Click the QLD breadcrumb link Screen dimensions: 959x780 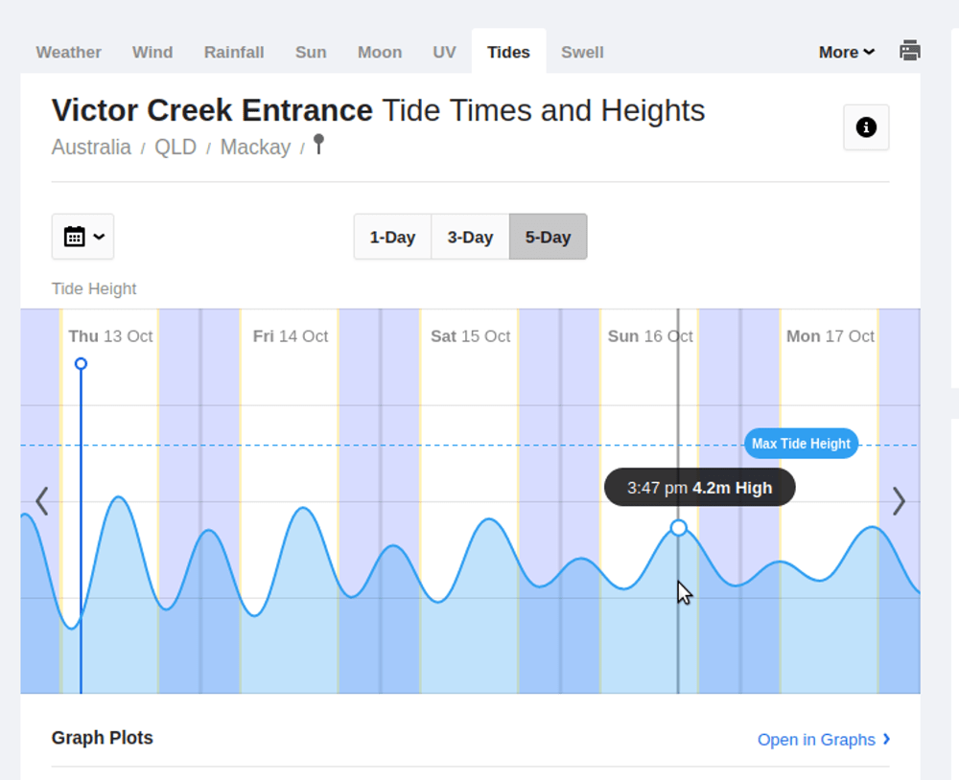(175, 148)
